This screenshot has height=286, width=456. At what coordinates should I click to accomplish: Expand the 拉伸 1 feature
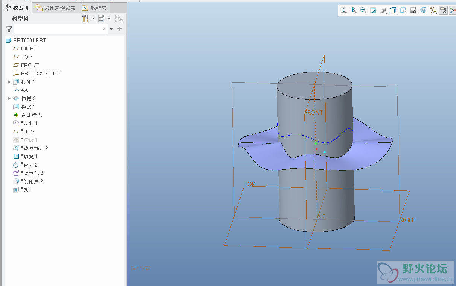click(x=9, y=82)
